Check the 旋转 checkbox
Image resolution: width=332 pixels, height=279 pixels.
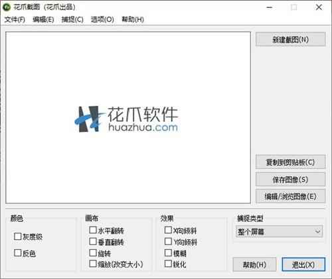(x=93, y=252)
